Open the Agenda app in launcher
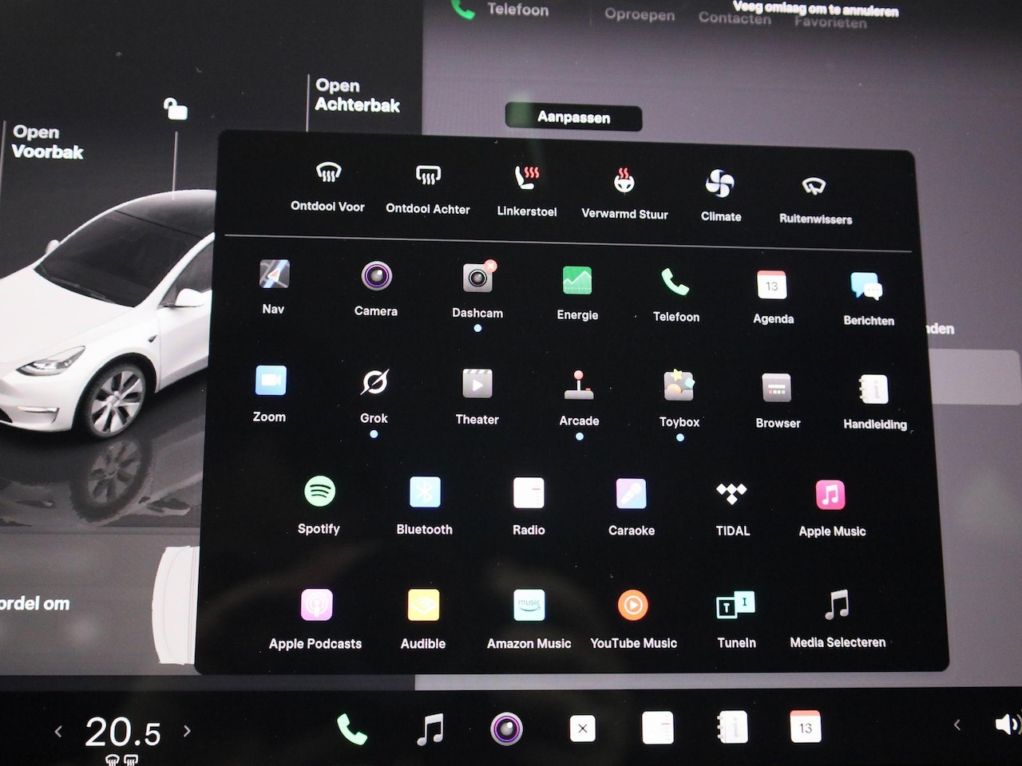 point(773,297)
